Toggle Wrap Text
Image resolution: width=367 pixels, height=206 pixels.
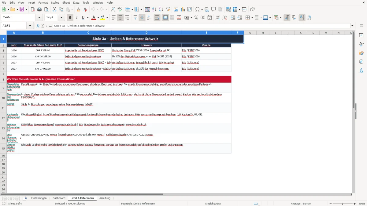pos(157,18)
